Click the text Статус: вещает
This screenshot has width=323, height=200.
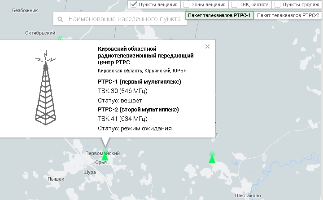[120, 101]
